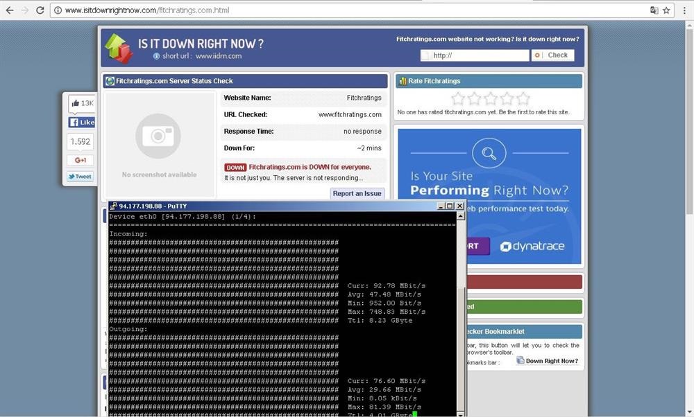The height and width of the screenshot is (417, 694).
Task: Click the 13K likes counter
Action: [82, 103]
